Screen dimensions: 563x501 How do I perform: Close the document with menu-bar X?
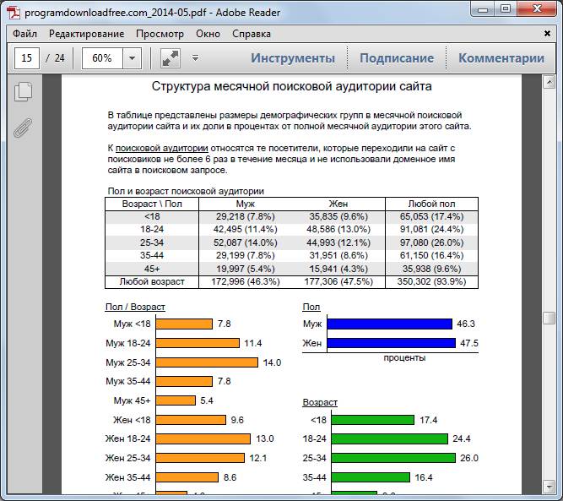[547, 34]
